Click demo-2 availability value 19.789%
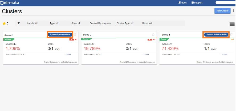 tap(92, 49)
